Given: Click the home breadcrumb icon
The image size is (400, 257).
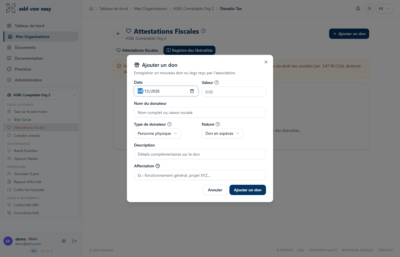Looking at the screenshot, I should tap(91, 9).
